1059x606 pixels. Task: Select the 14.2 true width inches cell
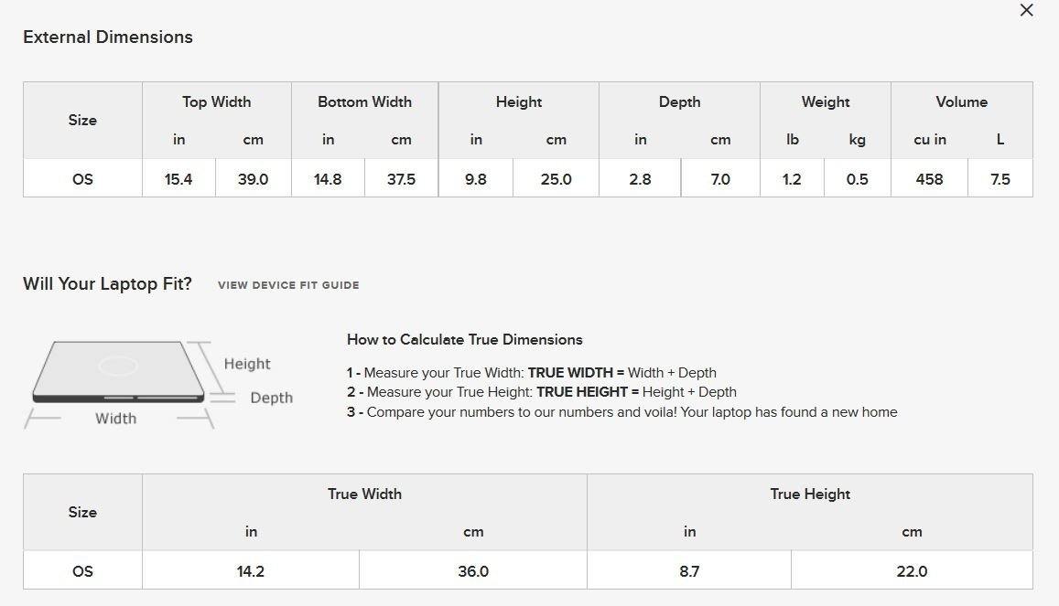[x=250, y=571]
